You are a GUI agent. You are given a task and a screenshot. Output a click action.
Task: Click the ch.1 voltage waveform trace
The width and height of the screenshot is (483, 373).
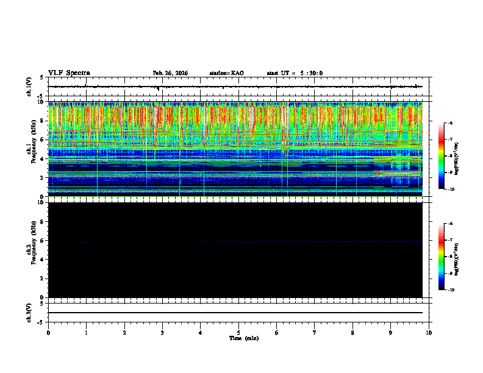[235, 87]
